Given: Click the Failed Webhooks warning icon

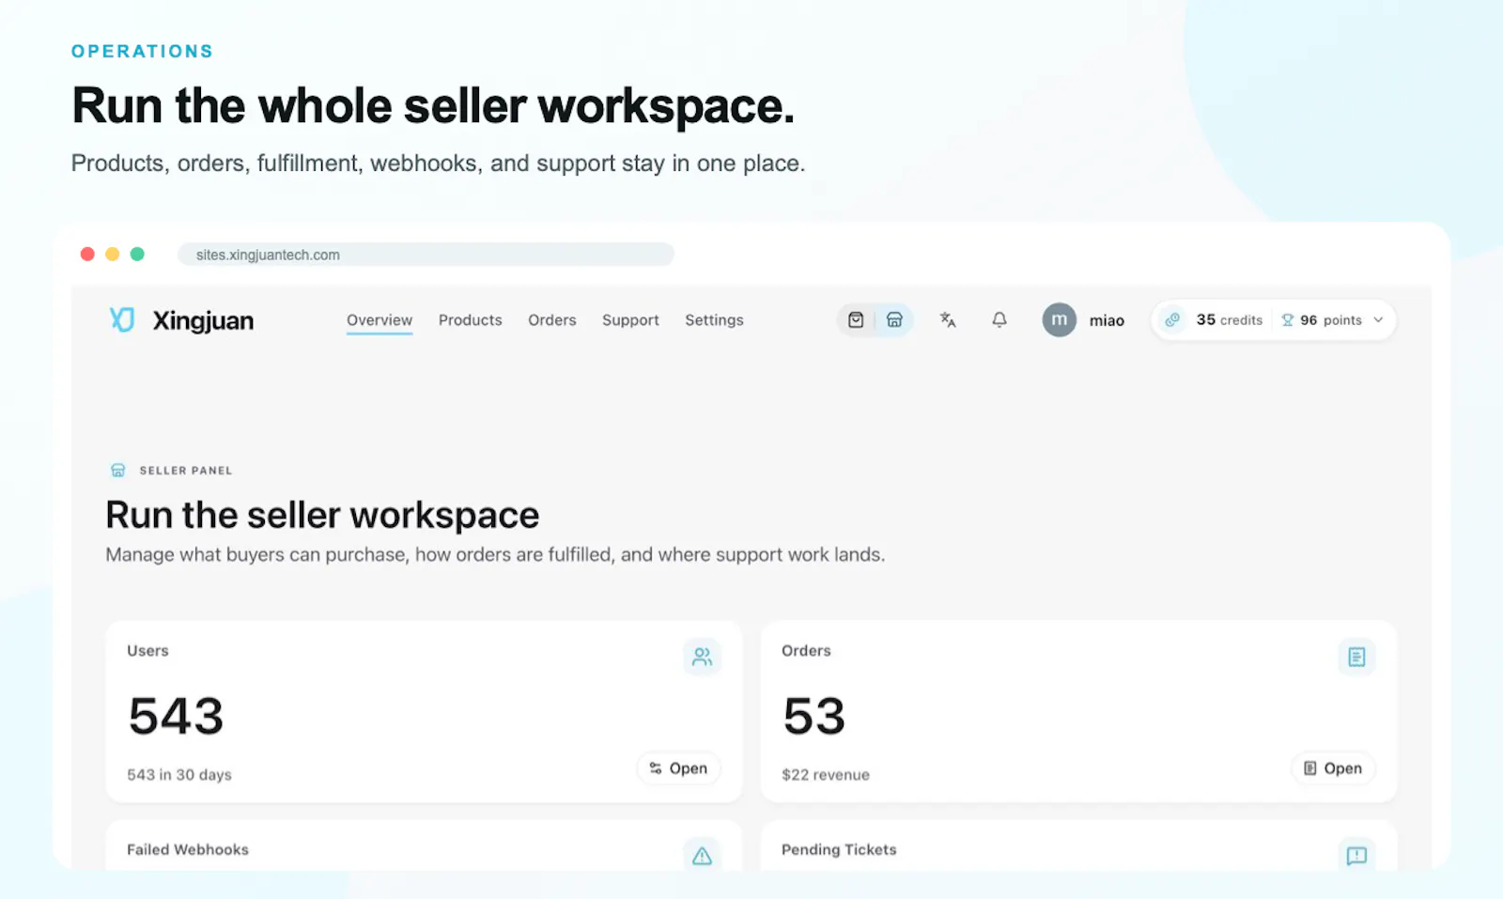Looking at the screenshot, I should click(702, 855).
